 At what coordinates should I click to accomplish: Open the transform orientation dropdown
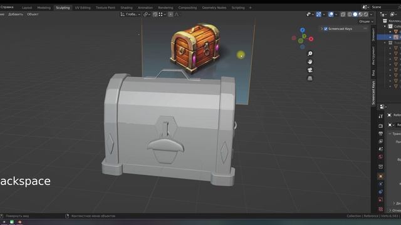coord(130,14)
